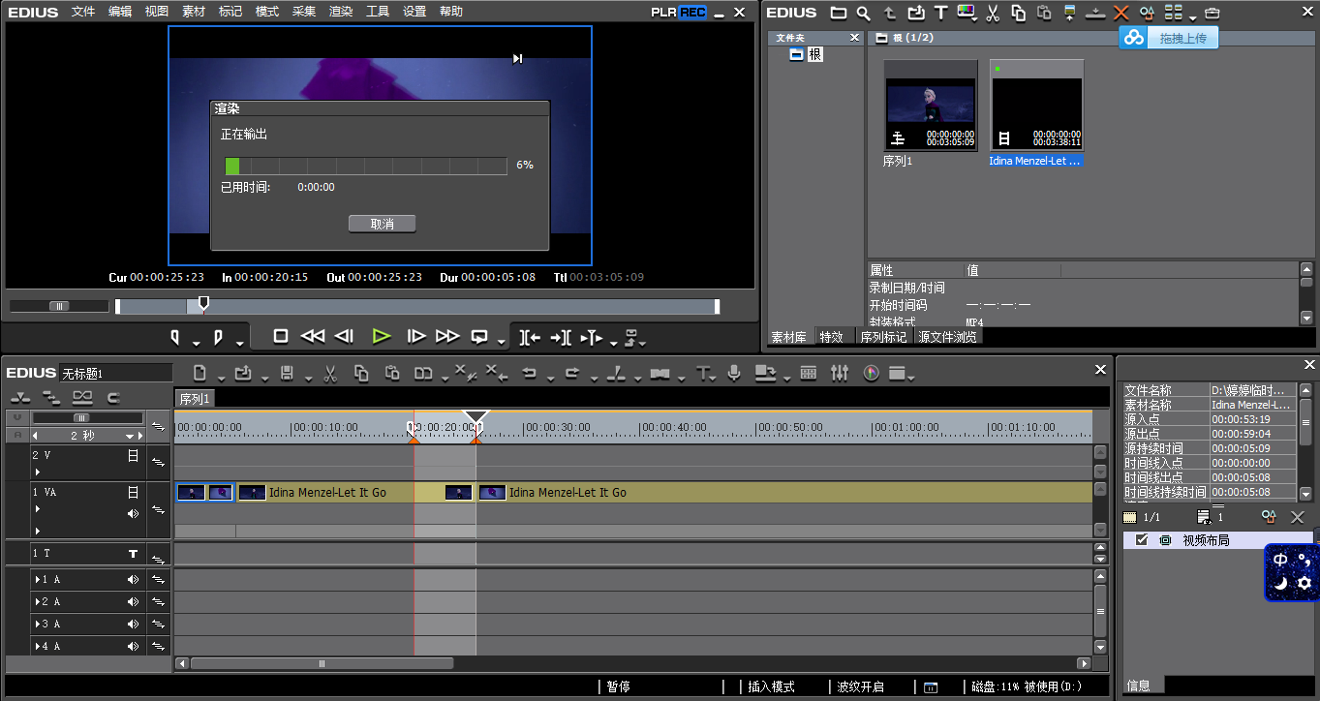The width and height of the screenshot is (1320, 701).
Task: Click the Paste icon in timeline toolbar
Action: click(392, 373)
